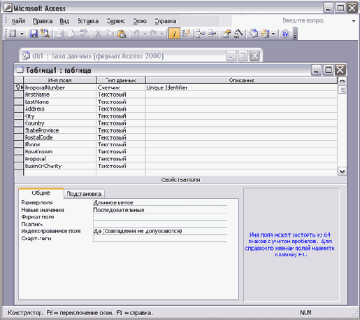Switch to the Общие properties tab
Screen dimensions: 360x320
pyautogui.click(x=41, y=193)
